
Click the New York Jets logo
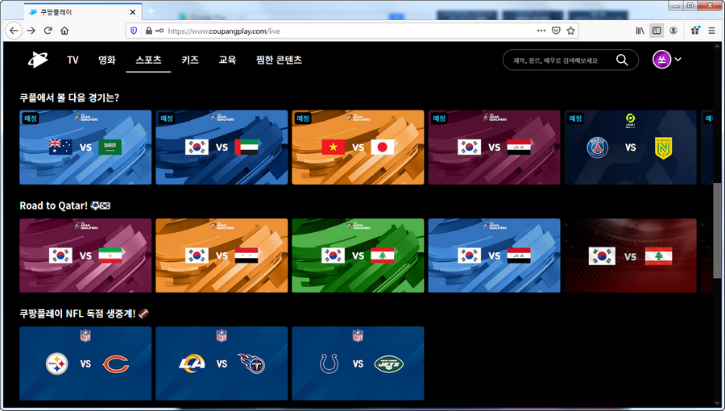(389, 364)
